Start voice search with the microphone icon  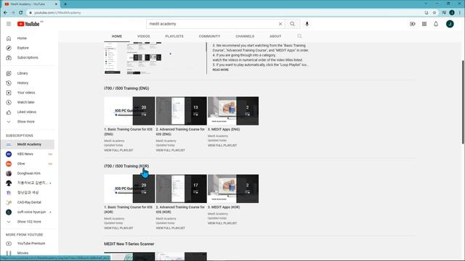307,24
